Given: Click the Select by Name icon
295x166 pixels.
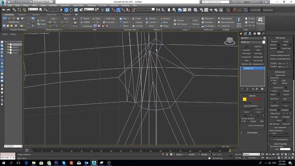Looking at the screenshot, I should point(46,10).
